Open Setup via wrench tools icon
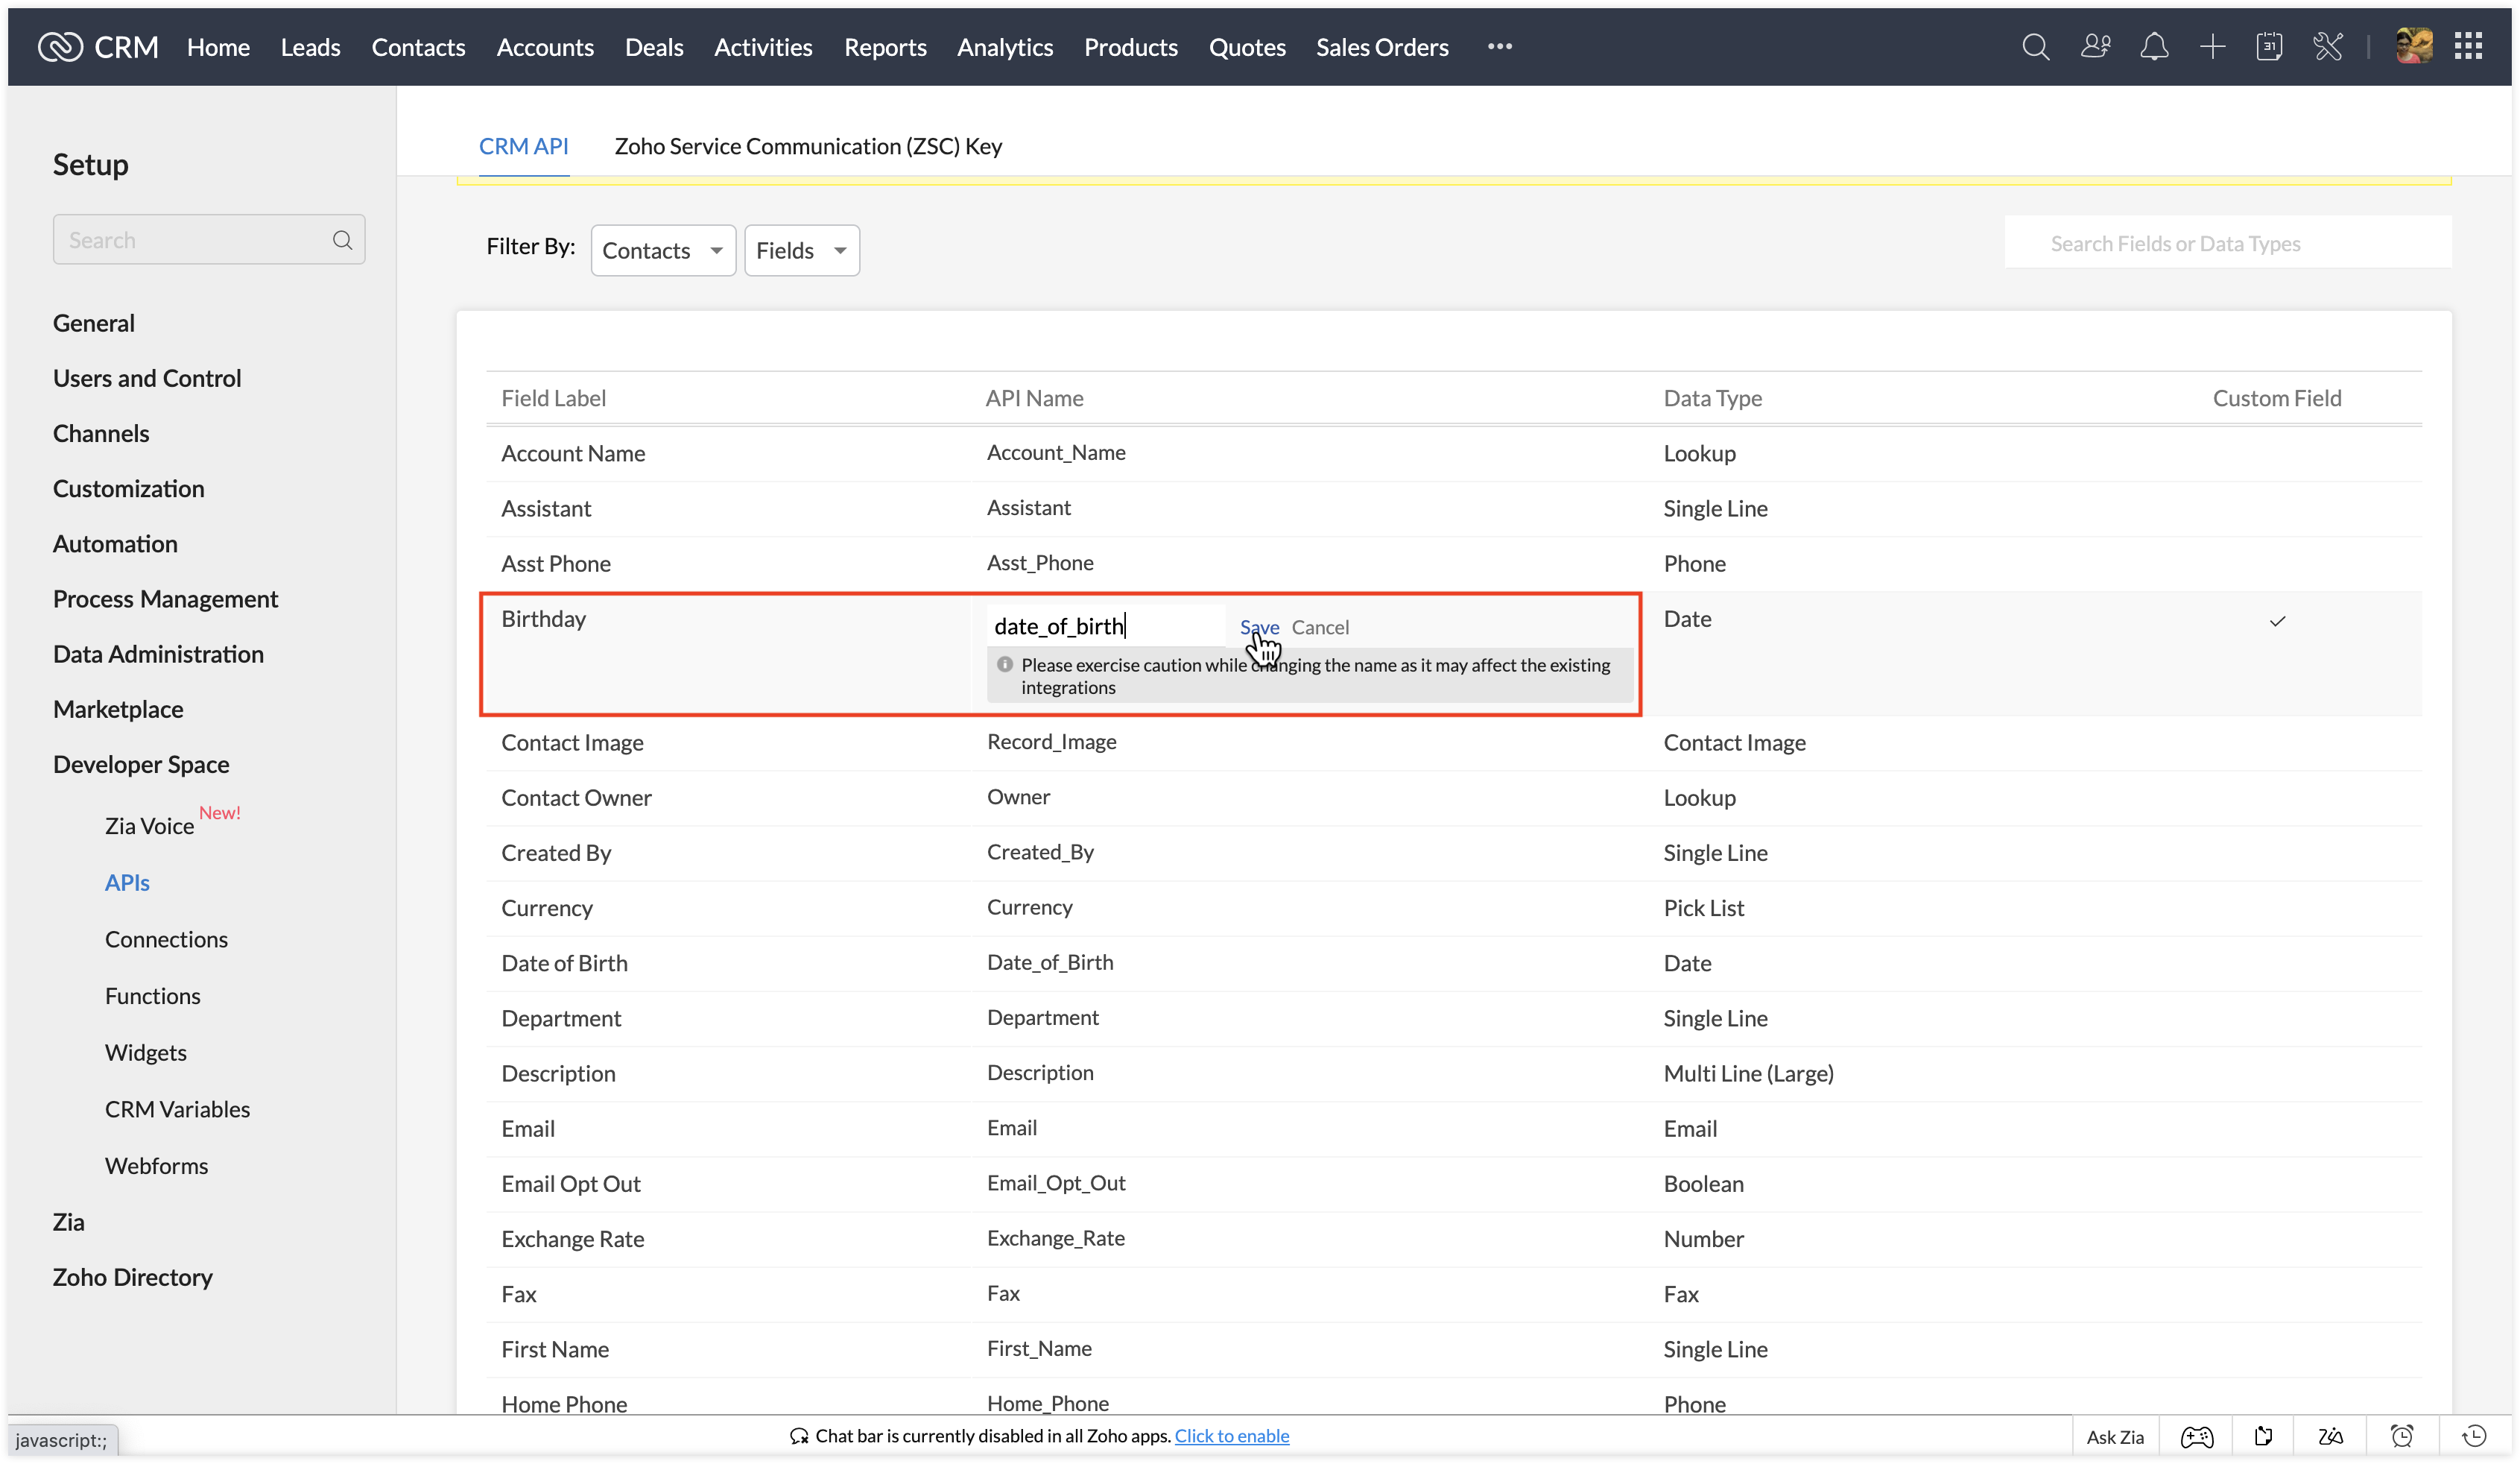The height and width of the screenshot is (1464, 2520). [x=2327, y=47]
